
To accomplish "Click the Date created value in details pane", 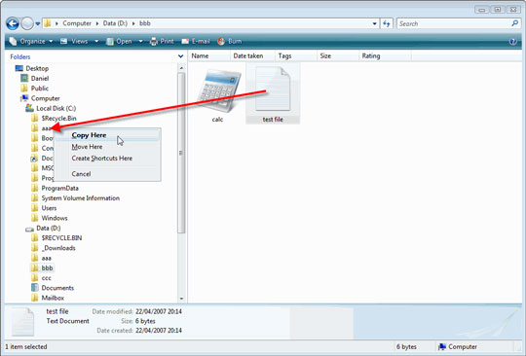I will [159, 331].
